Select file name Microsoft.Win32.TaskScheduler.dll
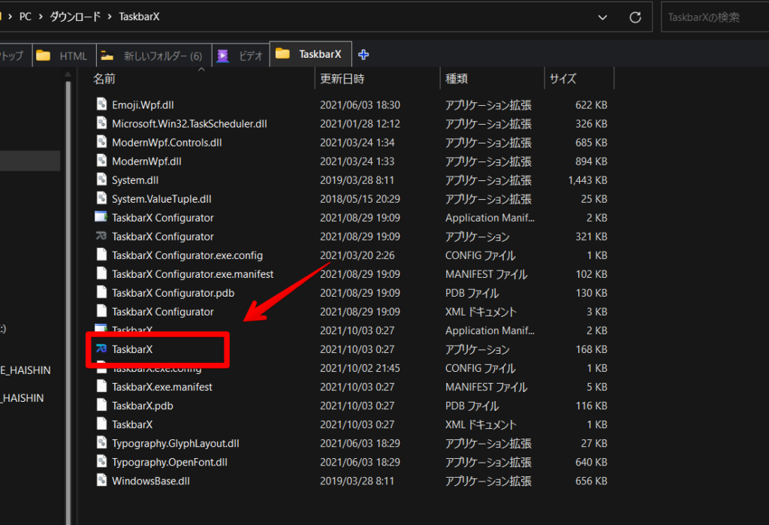The image size is (769, 525). (x=189, y=124)
